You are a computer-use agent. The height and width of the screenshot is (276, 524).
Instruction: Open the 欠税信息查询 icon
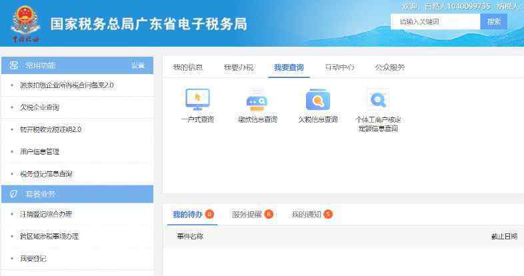click(x=317, y=101)
